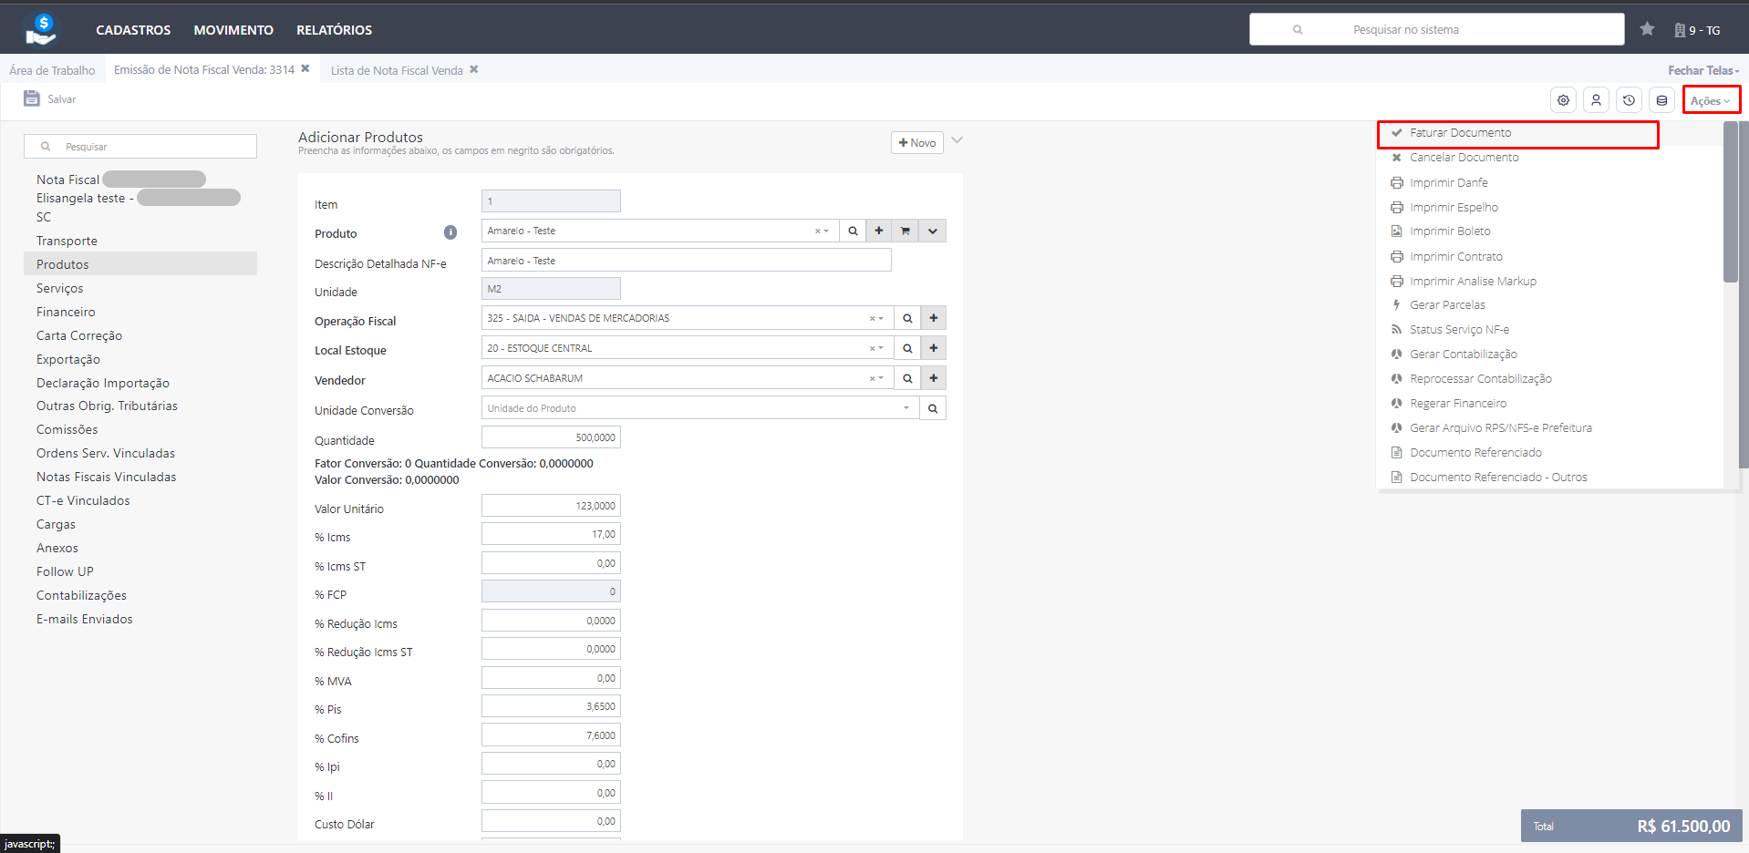Viewport: 1749px width, 853px height.
Task: Click the actions menu vertical scrollbar
Action: click(1730, 202)
